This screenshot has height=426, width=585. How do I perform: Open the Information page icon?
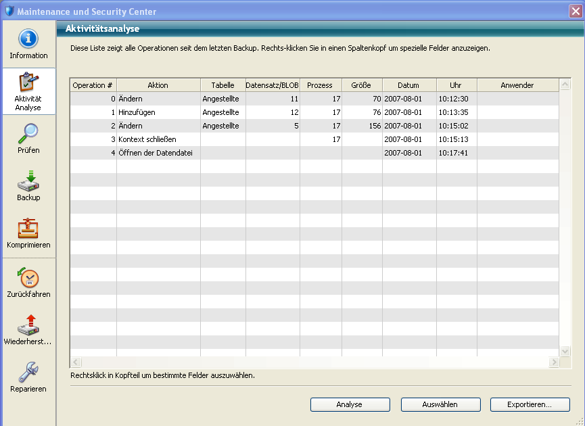click(x=28, y=39)
